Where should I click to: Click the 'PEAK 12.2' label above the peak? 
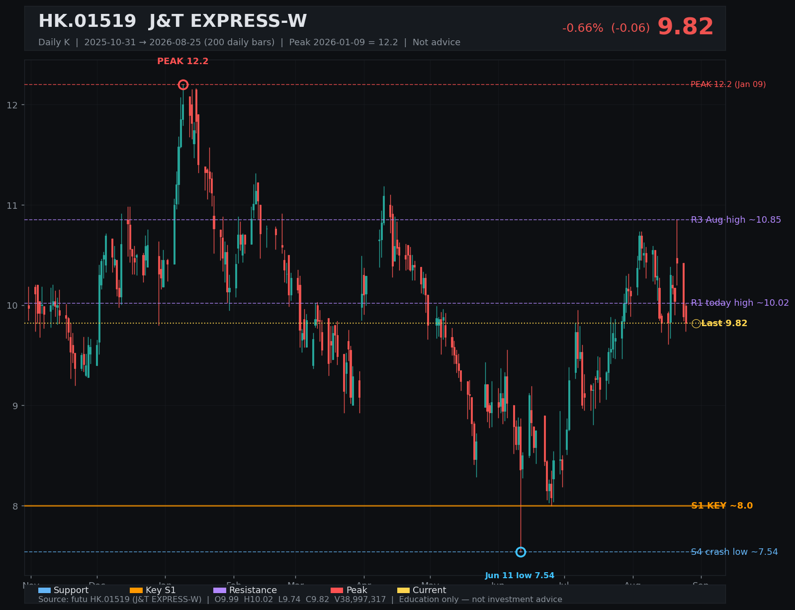pos(183,62)
